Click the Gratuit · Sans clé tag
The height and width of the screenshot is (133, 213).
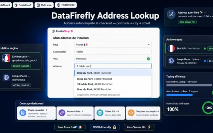[x=21, y=66]
